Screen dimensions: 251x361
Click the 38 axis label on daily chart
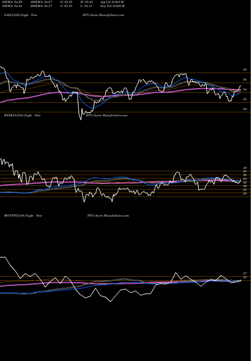[245, 70]
